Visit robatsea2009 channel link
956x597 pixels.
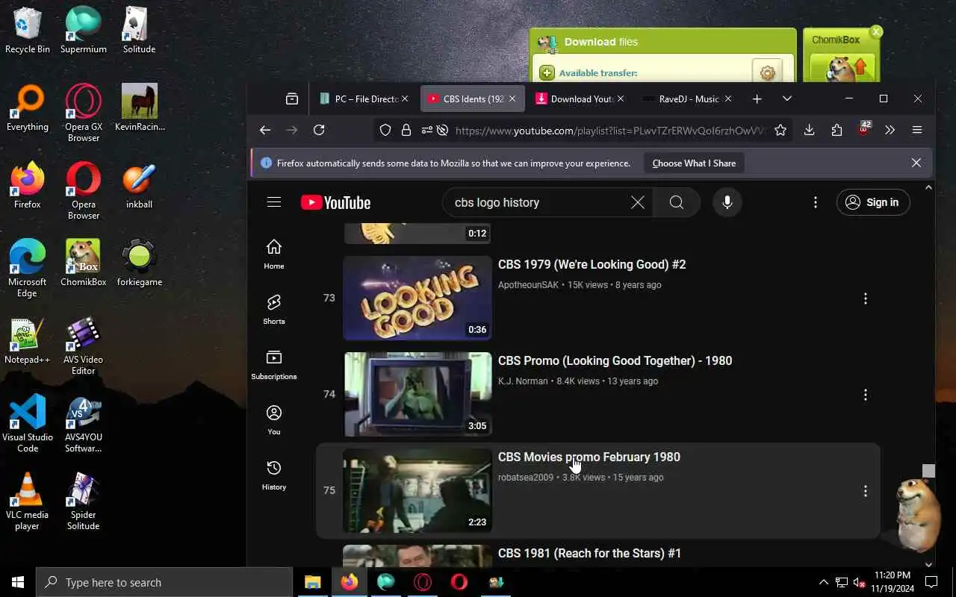pyautogui.click(x=526, y=477)
